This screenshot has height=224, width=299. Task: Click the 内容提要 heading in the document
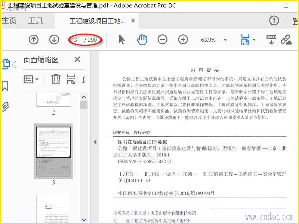click(x=205, y=70)
